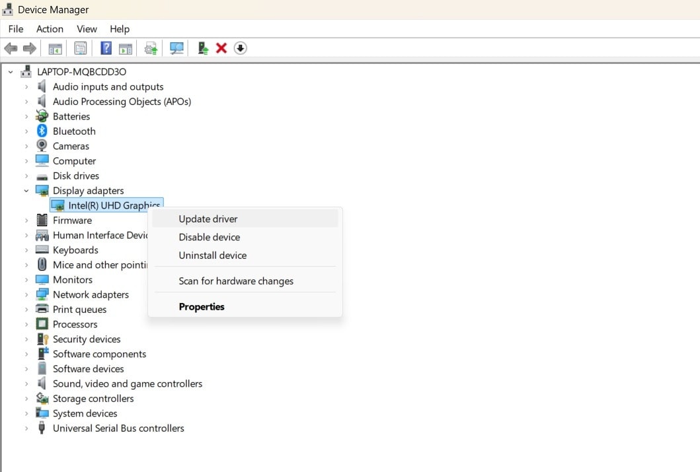
Task: Choose Uninstall device from context menu
Action: pyautogui.click(x=245, y=255)
